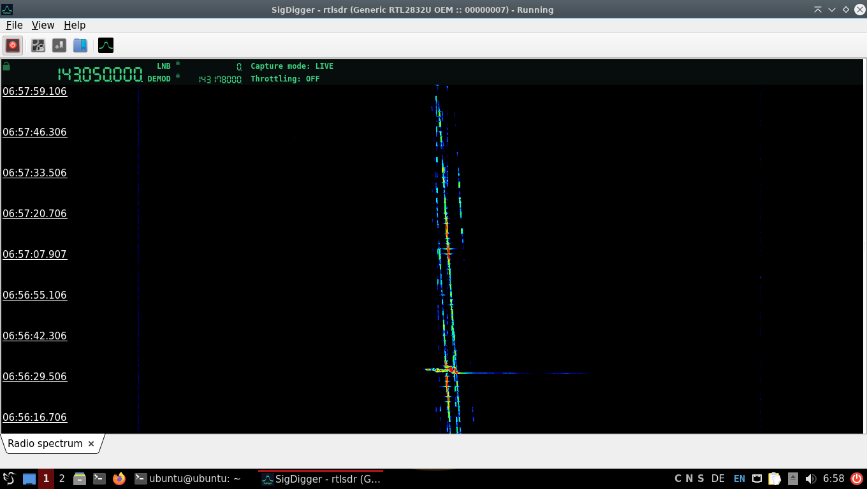Click the 06:56:29.506 timestamp label
The image size is (867, 489).
click(x=34, y=377)
